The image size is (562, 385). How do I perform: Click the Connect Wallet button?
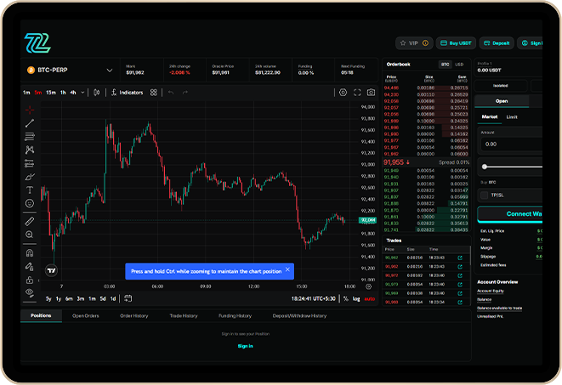coord(509,214)
